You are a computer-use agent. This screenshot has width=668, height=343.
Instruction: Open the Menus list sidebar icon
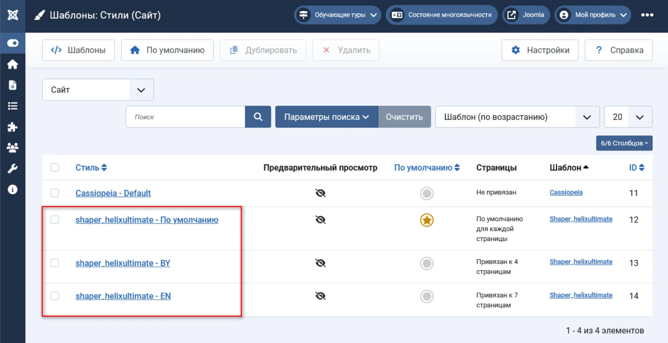point(13,106)
